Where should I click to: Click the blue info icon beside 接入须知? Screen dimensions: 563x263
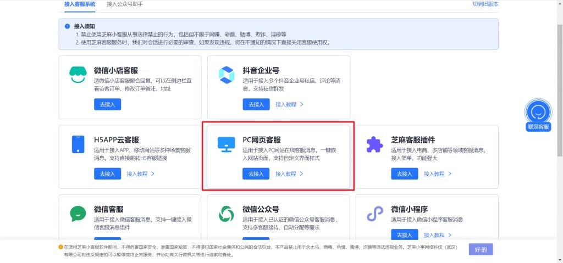tap(67, 26)
